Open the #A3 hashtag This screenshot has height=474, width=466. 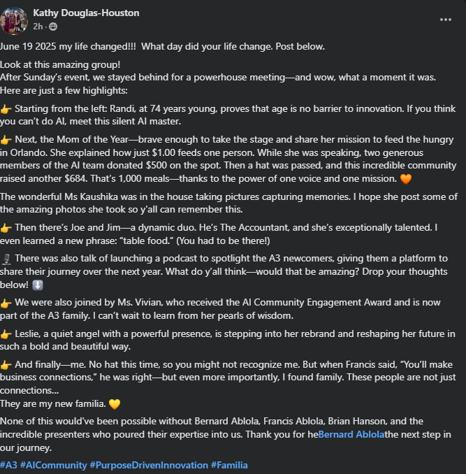tap(8, 465)
